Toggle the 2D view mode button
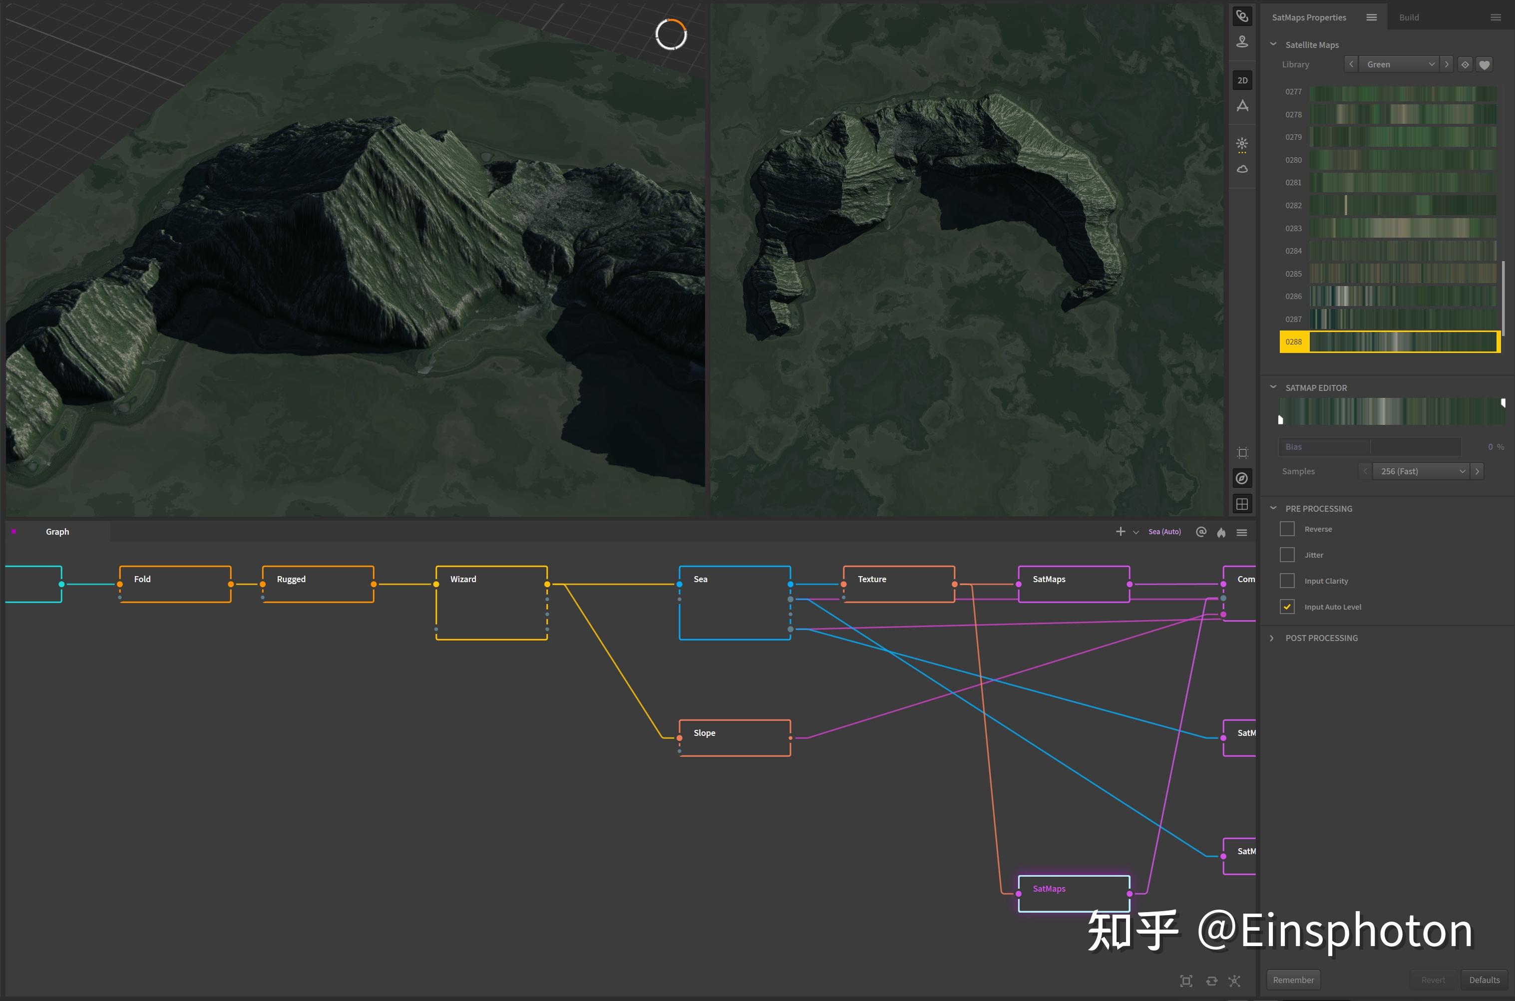This screenshot has width=1515, height=1001. [x=1242, y=80]
